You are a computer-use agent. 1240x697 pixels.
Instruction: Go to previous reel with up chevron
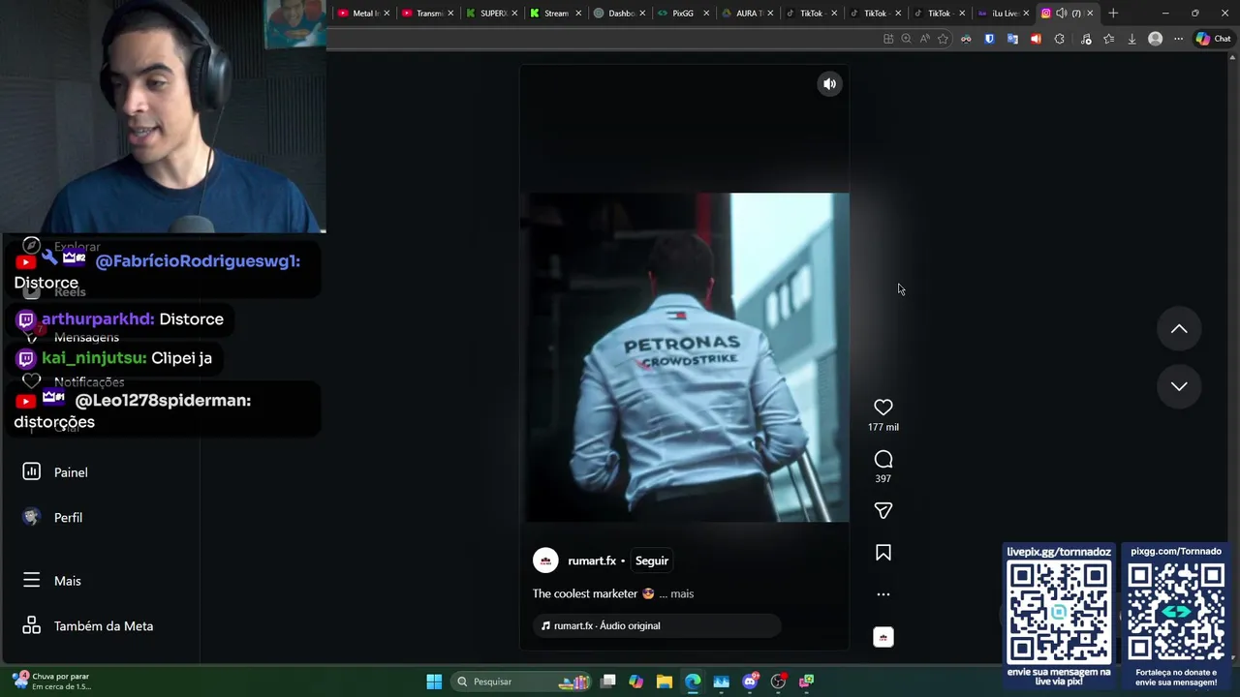[x=1179, y=329]
